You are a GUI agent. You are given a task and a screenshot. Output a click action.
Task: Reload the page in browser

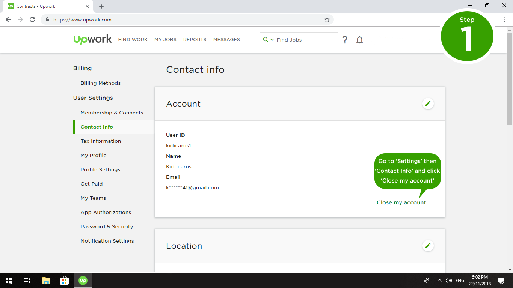coord(32,19)
